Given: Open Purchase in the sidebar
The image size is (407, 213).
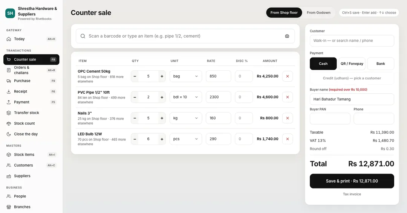Looking at the screenshot, I should pyautogui.click(x=31, y=81).
